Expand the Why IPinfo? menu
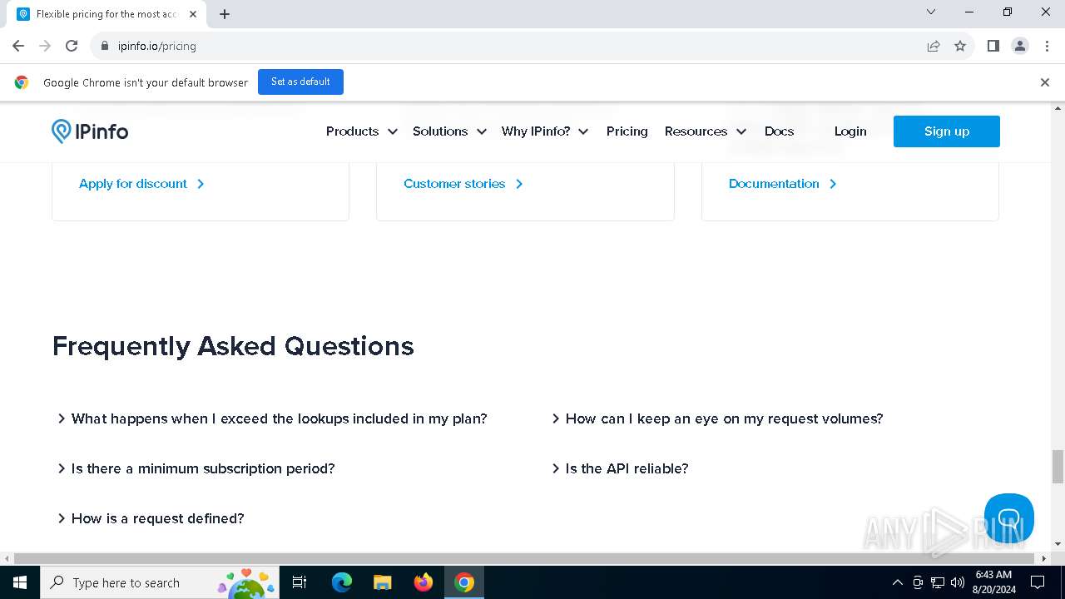The width and height of the screenshot is (1065, 599). [x=545, y=131]
